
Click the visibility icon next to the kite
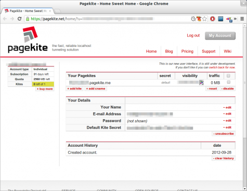pyautogui.click(x=201, y=83)
